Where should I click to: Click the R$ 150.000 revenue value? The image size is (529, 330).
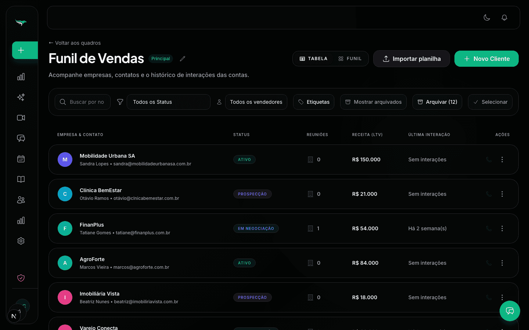[x=366, y=159]
